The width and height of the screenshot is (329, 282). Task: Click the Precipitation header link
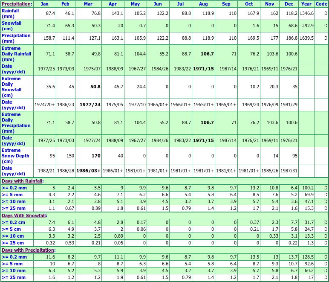pyautogui.click(x=15, y=4)
